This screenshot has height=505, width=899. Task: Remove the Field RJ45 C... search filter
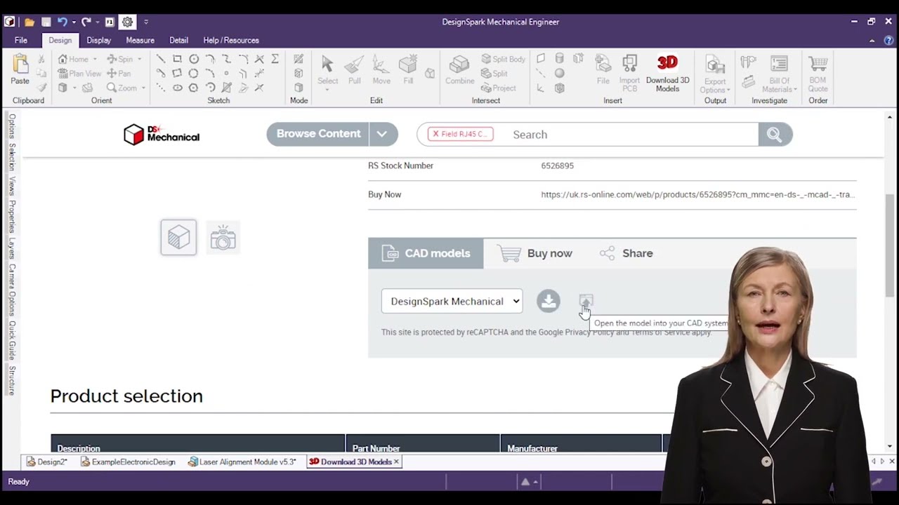pos(435,134)
